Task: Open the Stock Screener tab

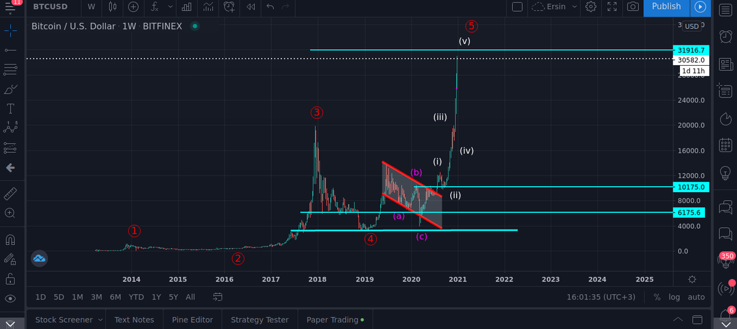Action: [64, 320]
